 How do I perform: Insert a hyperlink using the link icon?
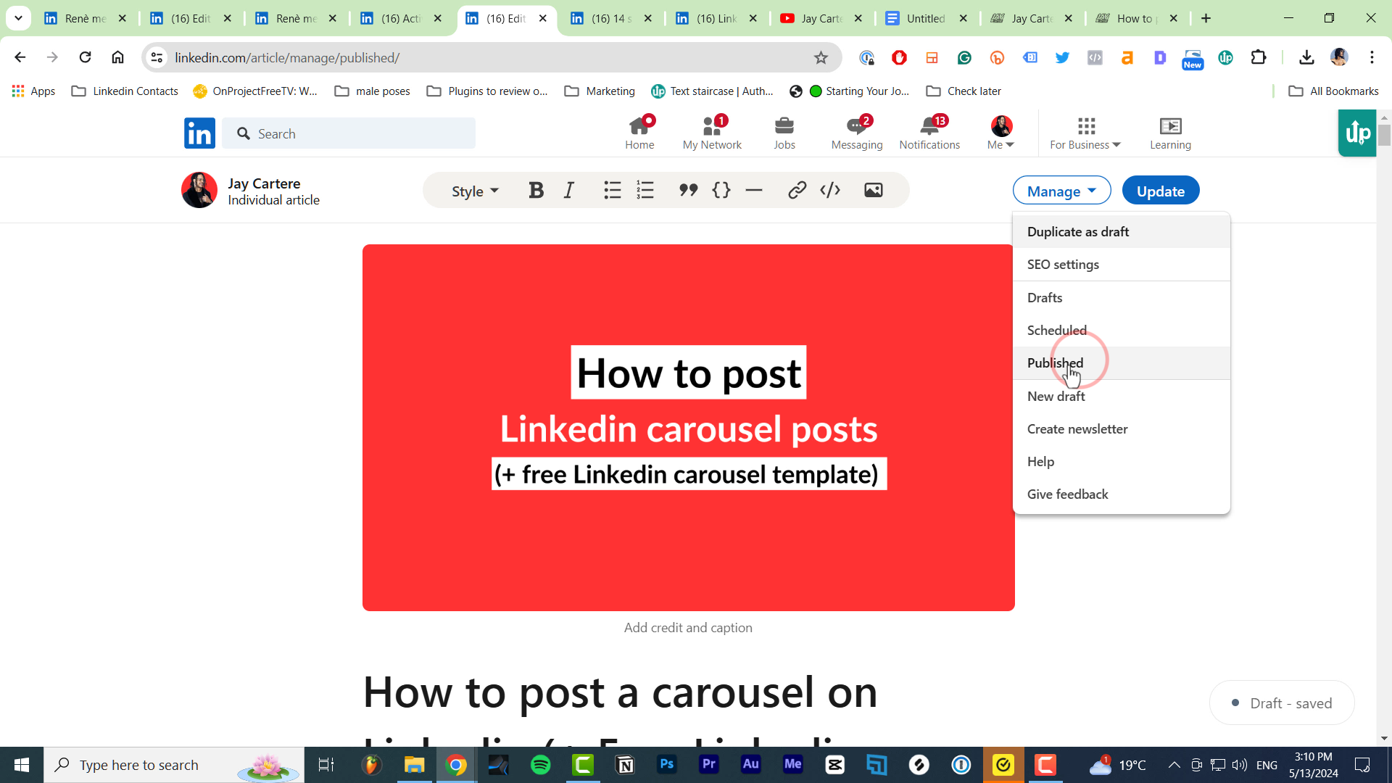click(797, 190)
